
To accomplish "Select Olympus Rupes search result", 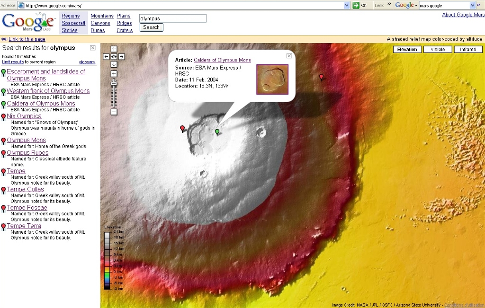I will 27,153.
